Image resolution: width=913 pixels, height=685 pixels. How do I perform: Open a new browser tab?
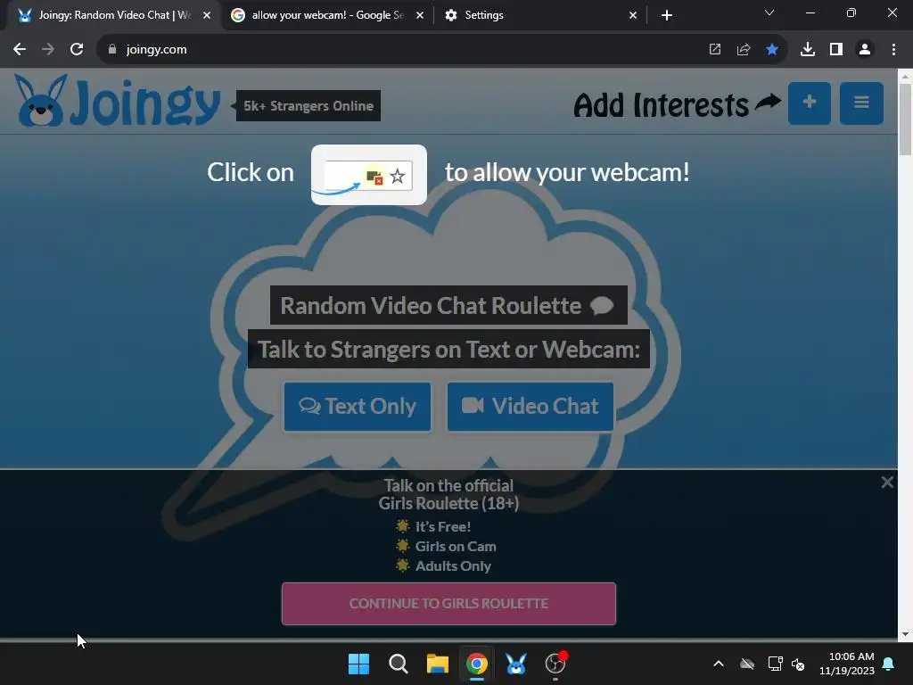pos(667,15)
